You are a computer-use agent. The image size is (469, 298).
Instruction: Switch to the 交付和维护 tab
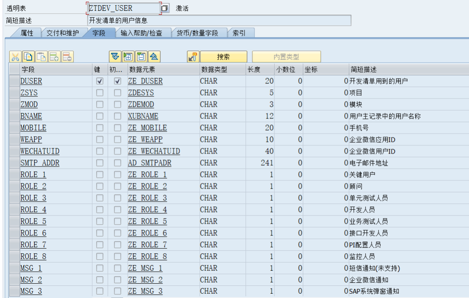point(63,33)
